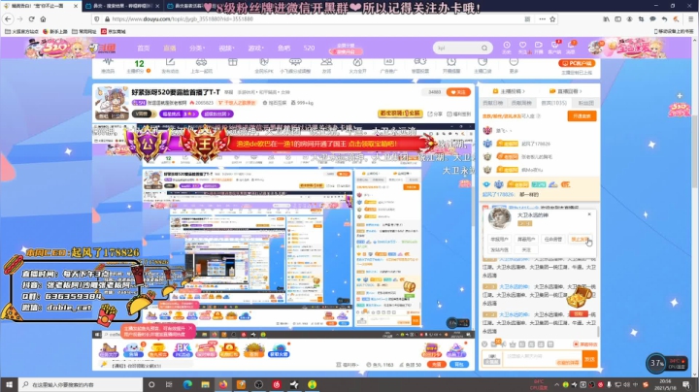Screen dimensions: 699x392
Task: Close the 大卫永远的神 user popup
Action: coord(589,214)
